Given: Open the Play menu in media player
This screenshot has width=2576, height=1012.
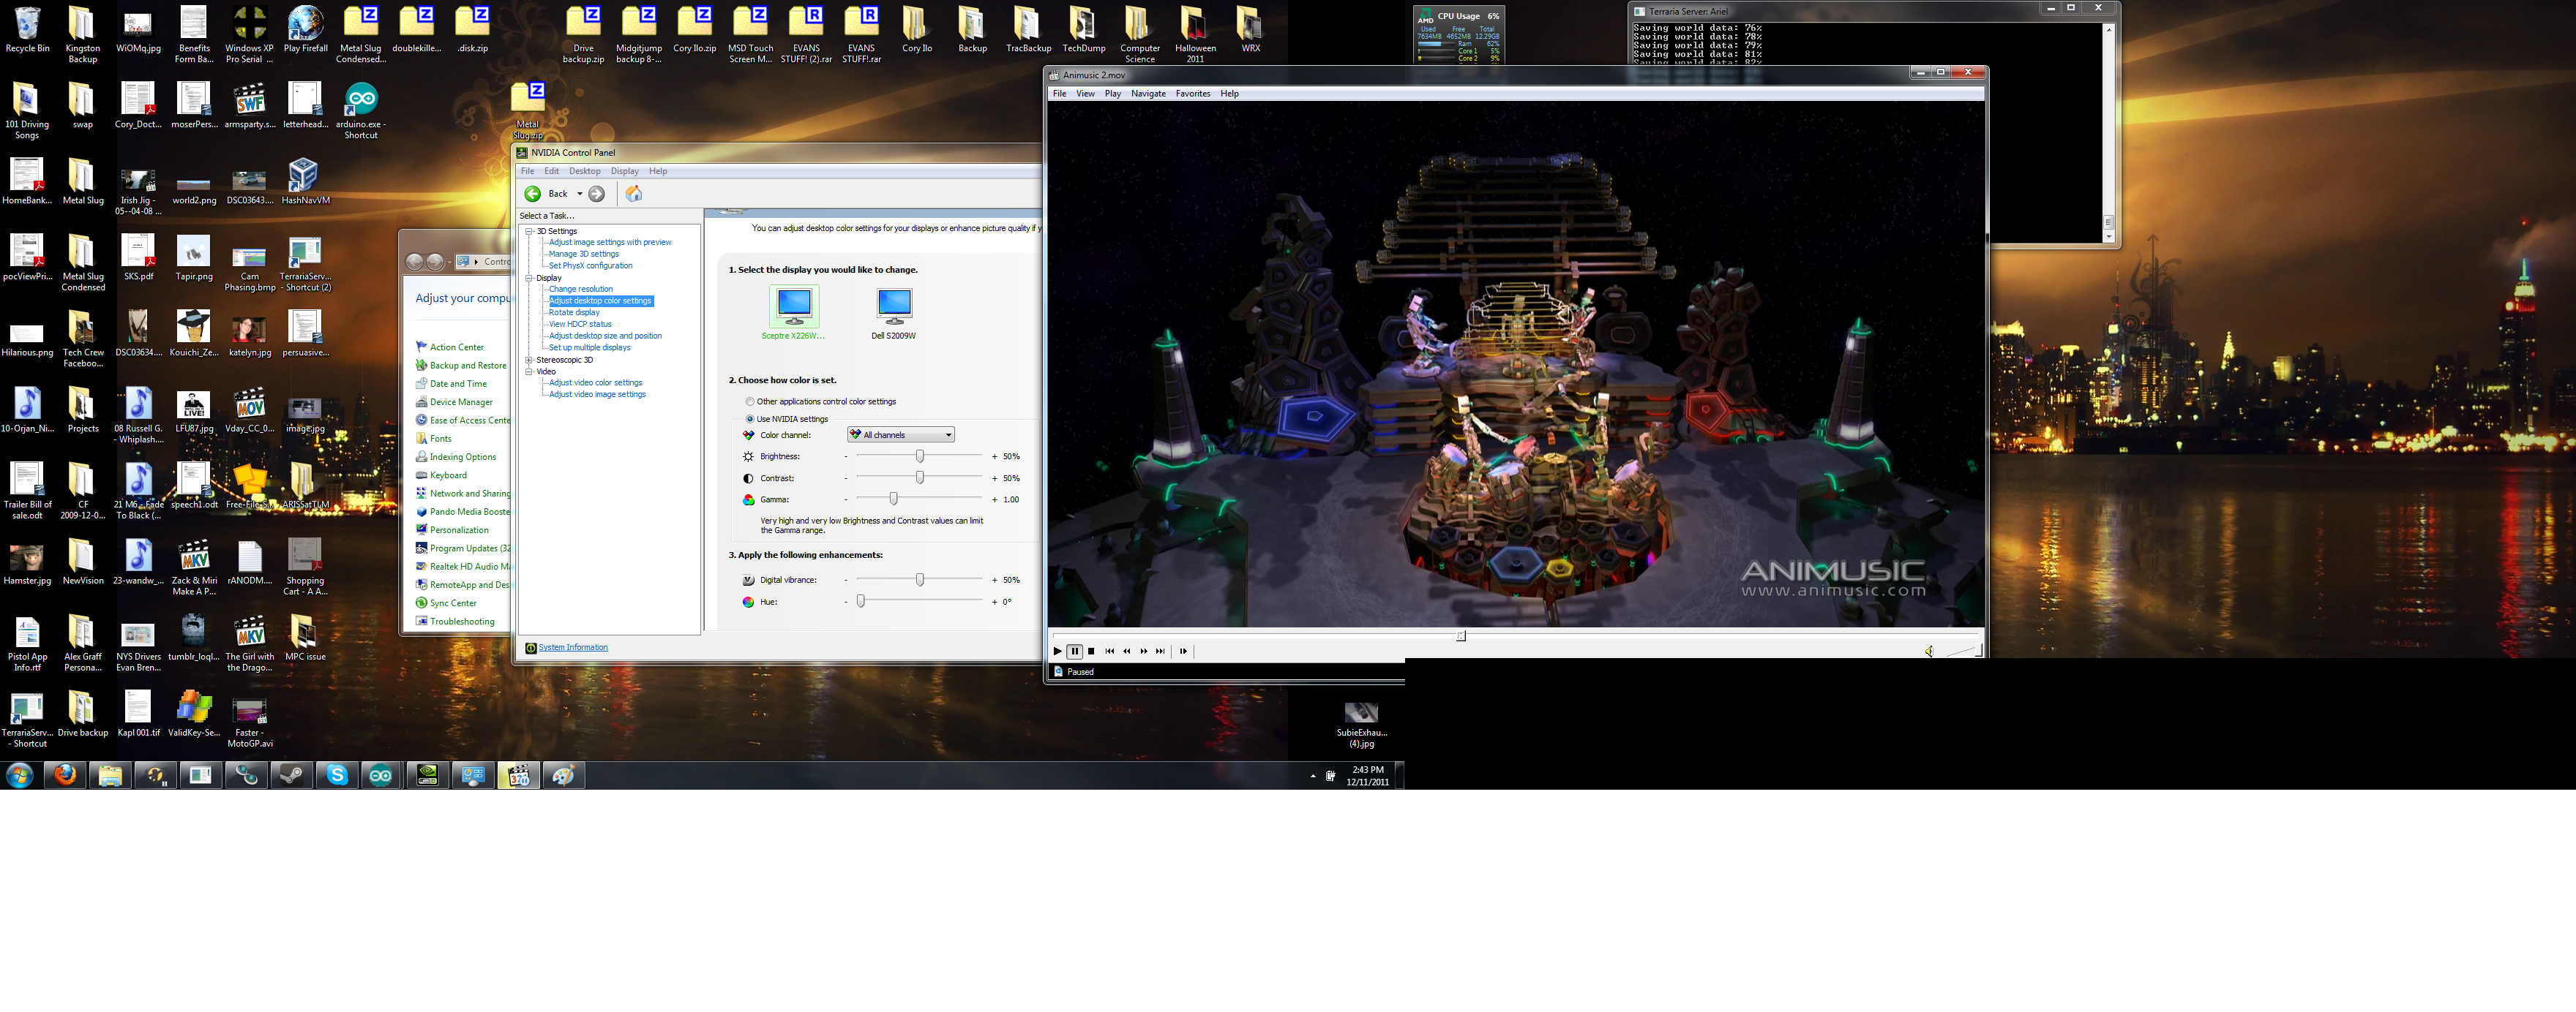Looking at the screenshot, I should click(x=1113, y=94).
